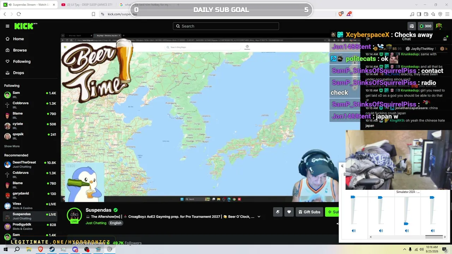This screenshot has width=452, height=254.
Task: Open File Explorer from the taskbar
Action: [29, 249]
